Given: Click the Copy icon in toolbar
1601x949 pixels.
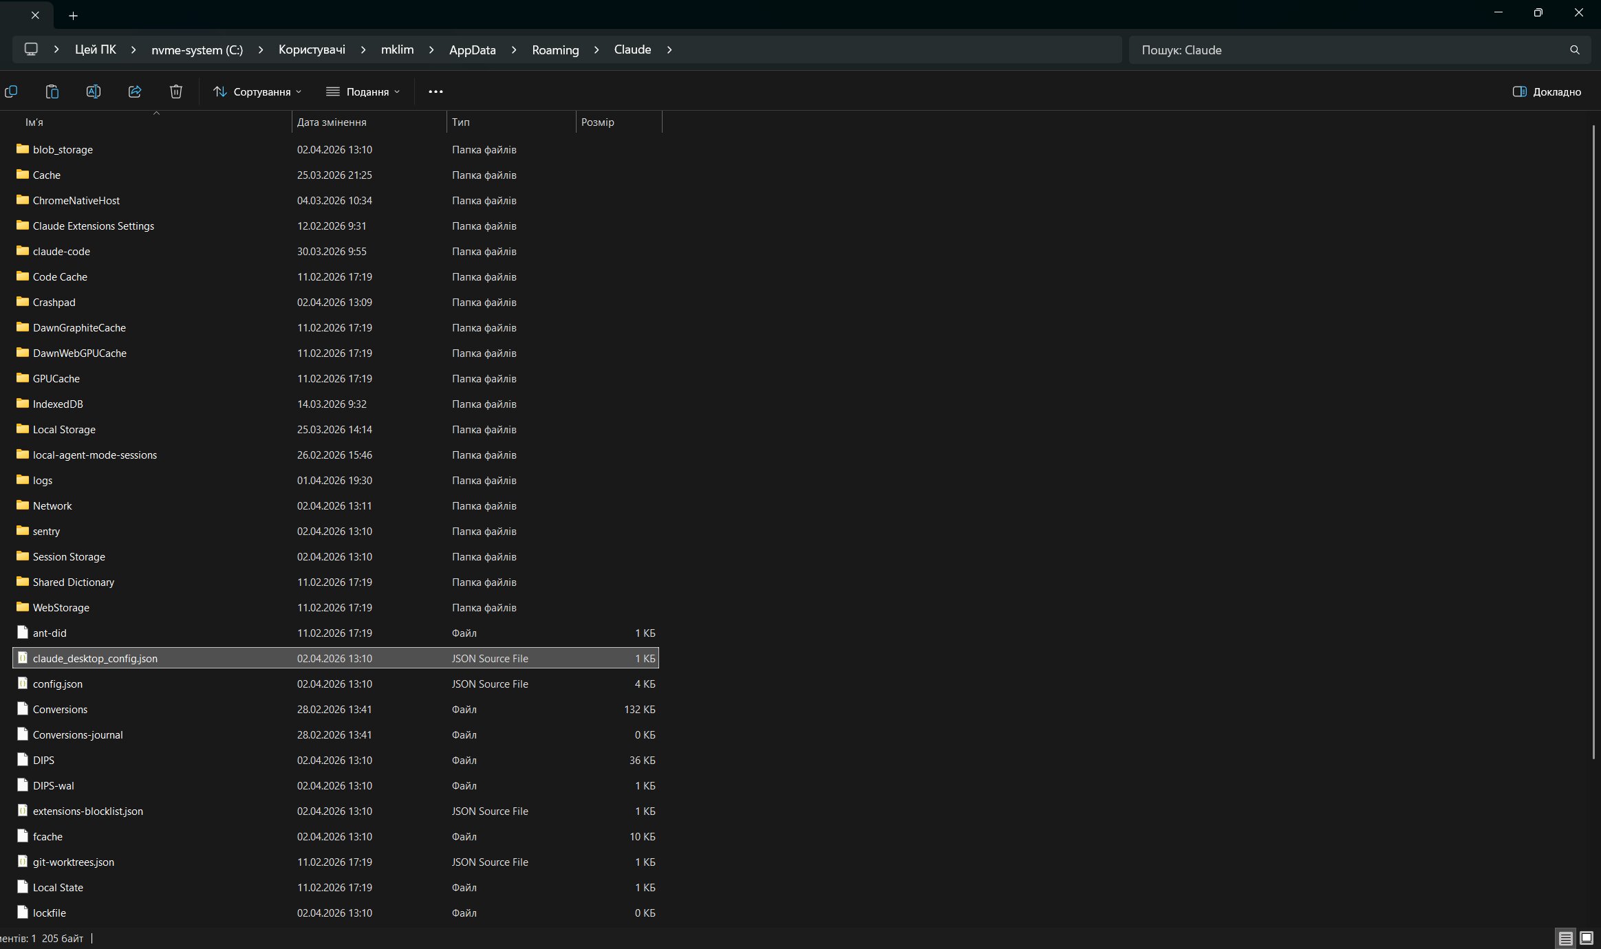Looking at the screenshot, I should point(11,91).
